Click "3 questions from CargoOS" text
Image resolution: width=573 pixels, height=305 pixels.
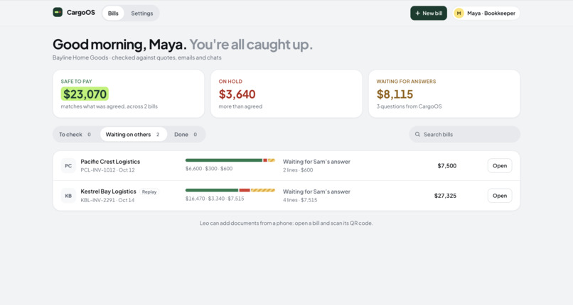[x=409, y=106]
